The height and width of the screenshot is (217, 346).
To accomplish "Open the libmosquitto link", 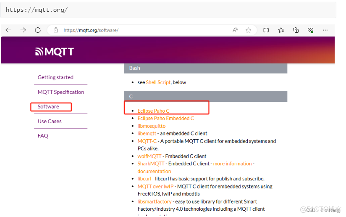I will coord(151,126).
